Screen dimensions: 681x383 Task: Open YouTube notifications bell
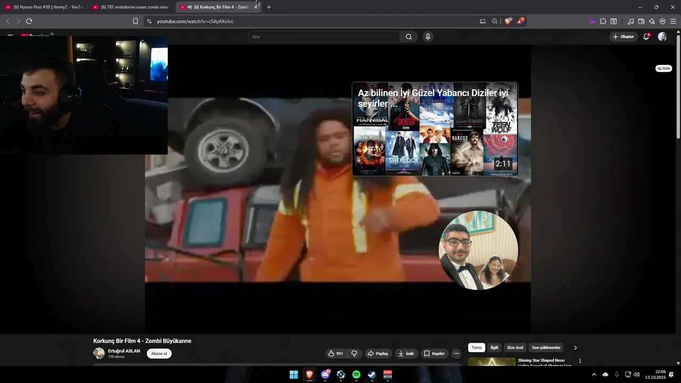pyautogui.click(x=646, y=37)
